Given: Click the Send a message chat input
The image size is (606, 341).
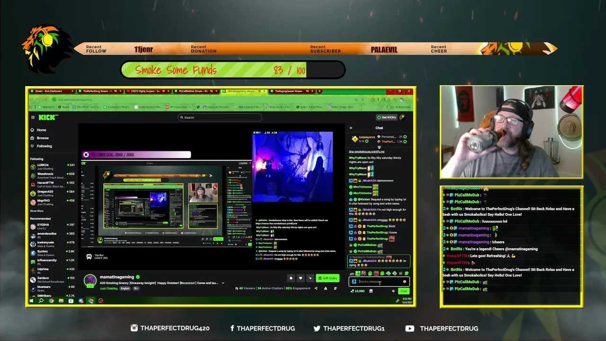Looking at the screenshot, I should point(380,282).
